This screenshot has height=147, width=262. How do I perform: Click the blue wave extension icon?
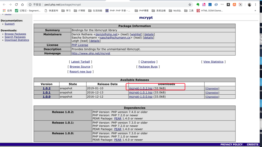(x=210, y=5)
